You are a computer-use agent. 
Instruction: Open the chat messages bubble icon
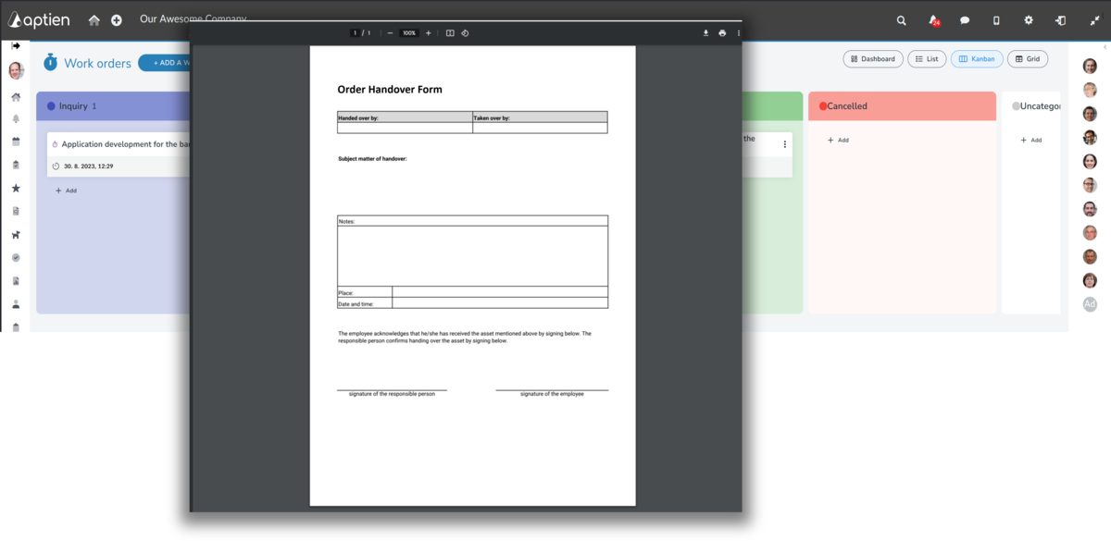click(965, 20)
